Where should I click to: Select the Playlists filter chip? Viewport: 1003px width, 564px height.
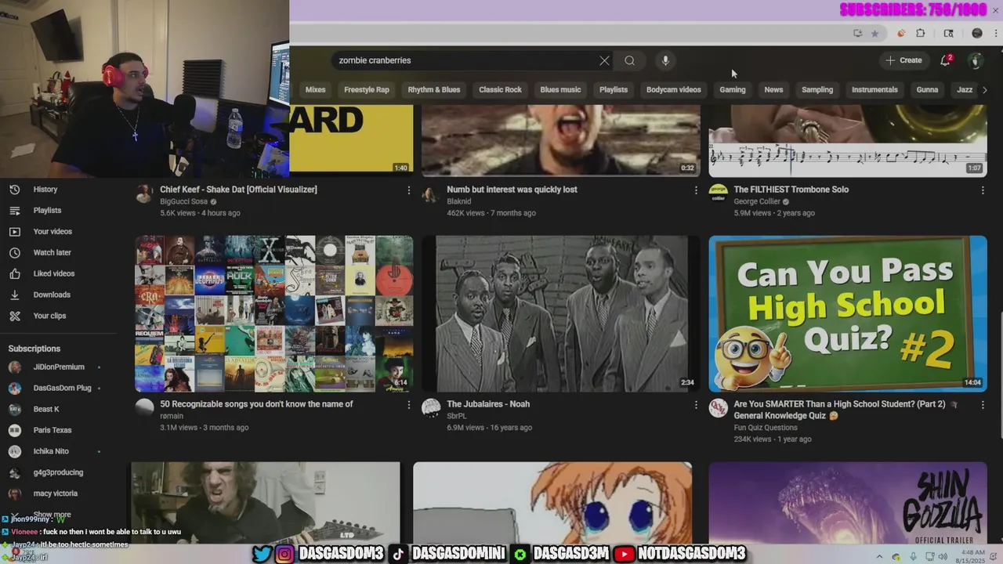click(614, 89)
